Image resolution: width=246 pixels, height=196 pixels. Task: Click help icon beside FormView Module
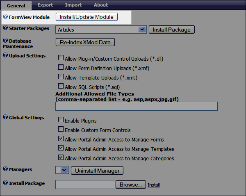pyautogui.click(x=5, y=16)
